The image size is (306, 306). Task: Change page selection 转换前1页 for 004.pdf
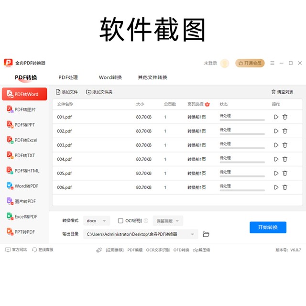click(x=197, y=159)
